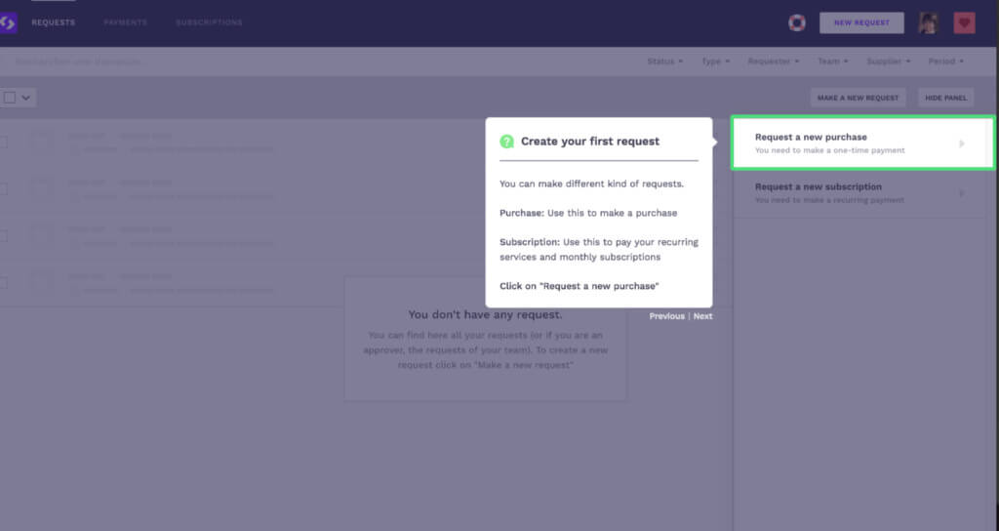Select Request a new purchase option
Image resolution: width=999 pixels, height=531 pixels.
click(862, 143)
